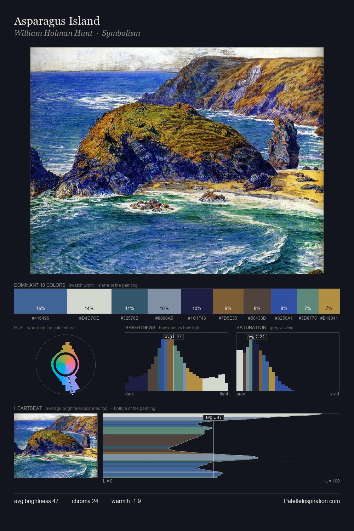Click the 'DOMINANT 10 COLORS' heading
Screen dimensions: 354x531
point(40,285)
